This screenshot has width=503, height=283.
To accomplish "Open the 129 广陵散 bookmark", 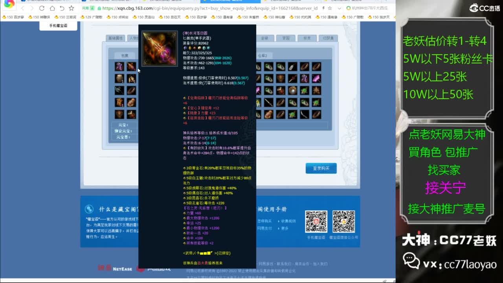I will coord(91,17).
